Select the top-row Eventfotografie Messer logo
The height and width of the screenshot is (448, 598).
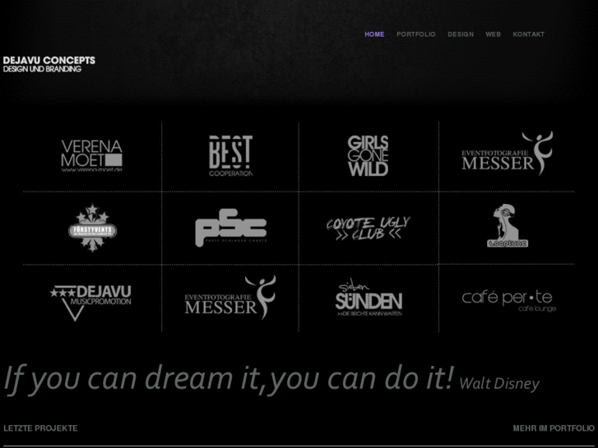507,153
